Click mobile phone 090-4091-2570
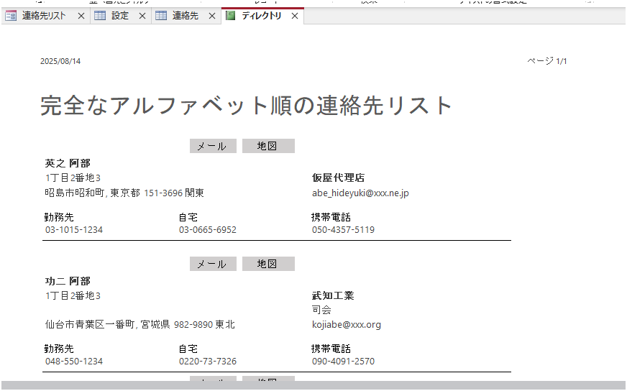 pyautogui.click(x=343, y=362)
